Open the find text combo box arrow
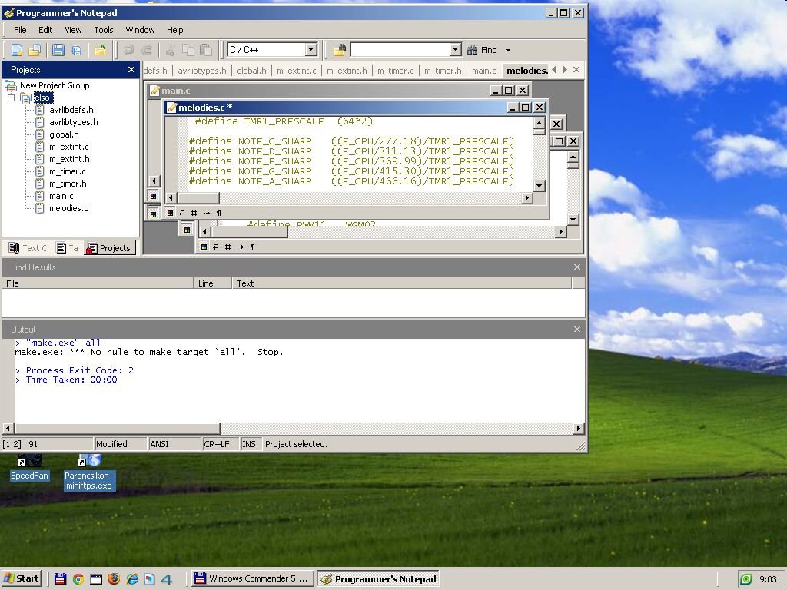 [455, 49]
